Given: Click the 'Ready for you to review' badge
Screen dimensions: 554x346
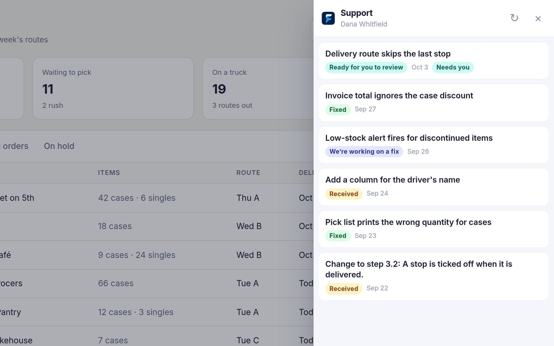Looking at the screenshot, I should 366,67.
